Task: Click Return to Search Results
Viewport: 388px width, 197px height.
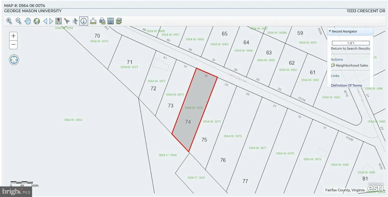Action: coord(350,48)
